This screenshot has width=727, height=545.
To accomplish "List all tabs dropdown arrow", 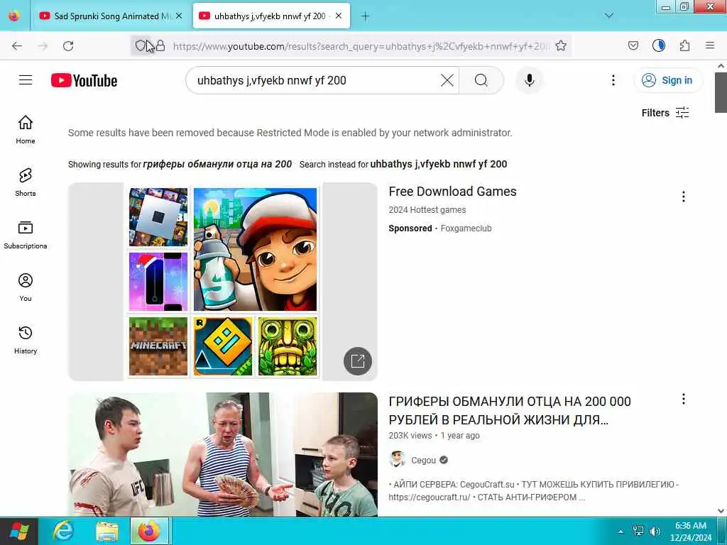I will tap(608, 16).
